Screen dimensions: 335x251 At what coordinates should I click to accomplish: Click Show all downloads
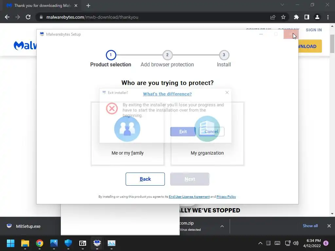(310, 226)
